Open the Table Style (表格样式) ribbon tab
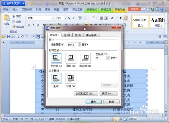The image size is (169, 123). [92, 9]
